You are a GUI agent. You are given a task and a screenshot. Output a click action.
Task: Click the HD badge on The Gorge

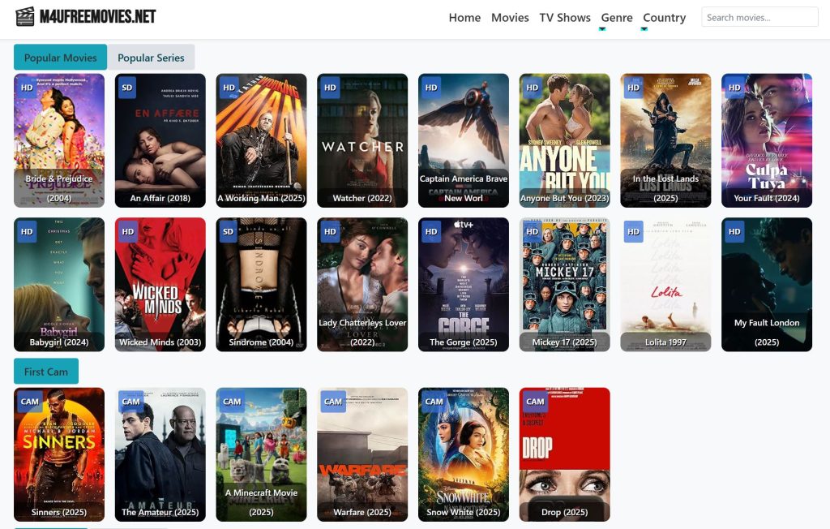pyautogui.click(x=431, y=231)
